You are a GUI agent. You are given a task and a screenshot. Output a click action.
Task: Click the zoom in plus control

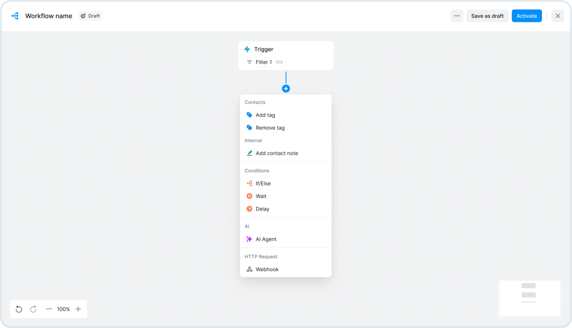pyautogui.click(x=78, y=309)
